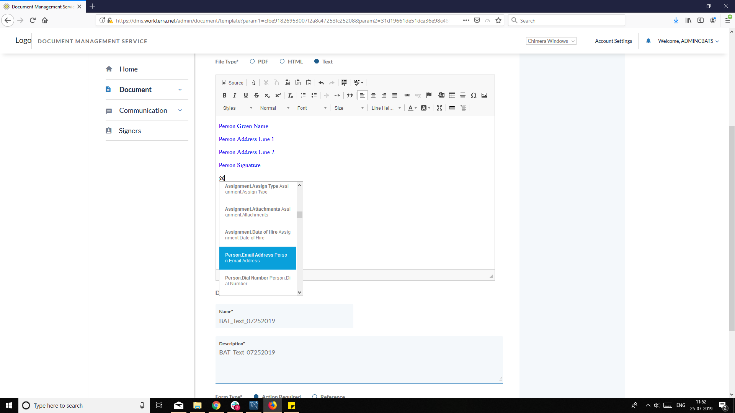Select Action Required form type
Viewport: 735px width, 413px height.
[256, 397]
